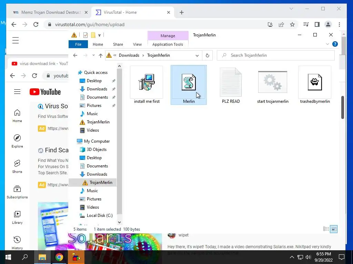This screenshot has width=353, height=264.
Task: Open YouTube Shorts section
Action: click(x=17, y=167)
